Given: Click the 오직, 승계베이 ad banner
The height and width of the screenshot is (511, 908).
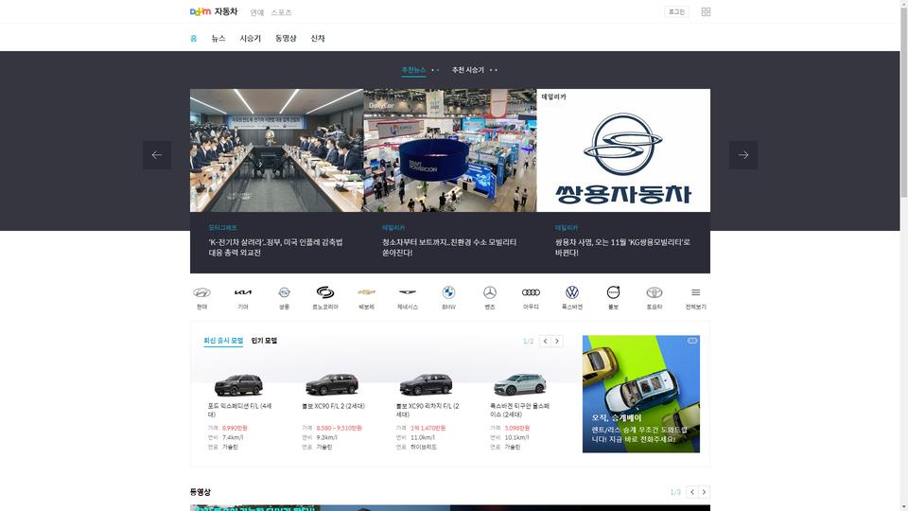Looking at the screenshot, I should click(x=641, y=394).
